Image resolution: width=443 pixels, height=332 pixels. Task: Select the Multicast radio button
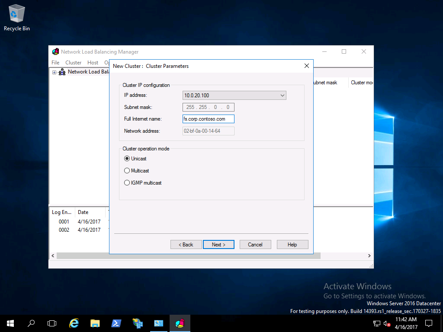coord(127,171)
